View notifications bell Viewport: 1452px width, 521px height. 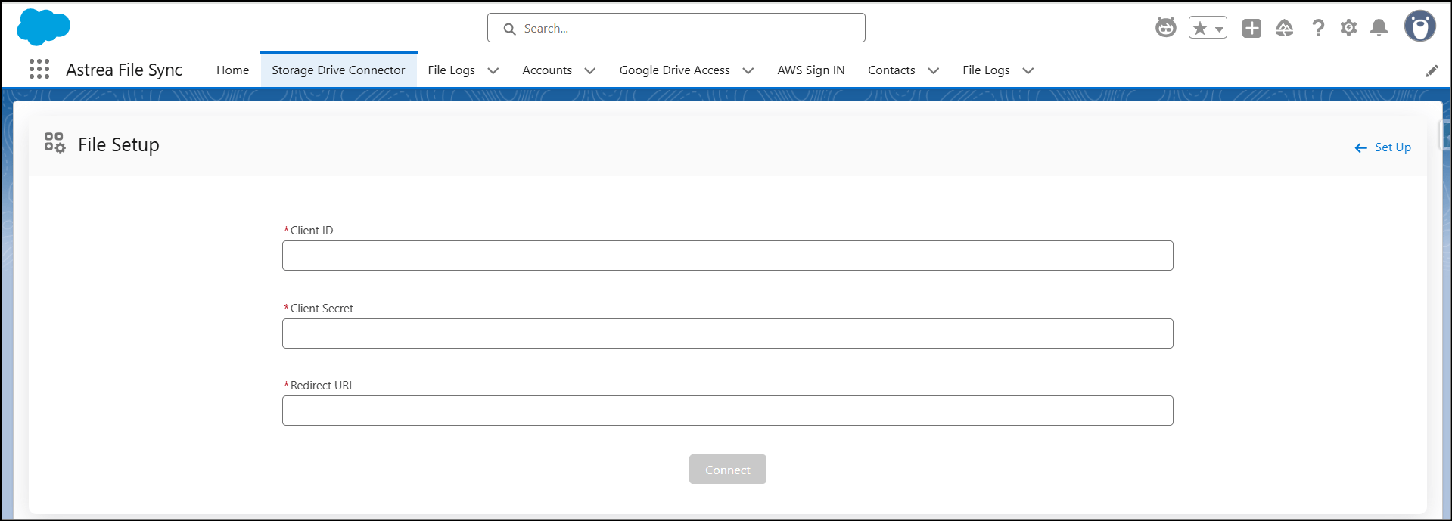pyautogui.click(x=1379, y=28)
